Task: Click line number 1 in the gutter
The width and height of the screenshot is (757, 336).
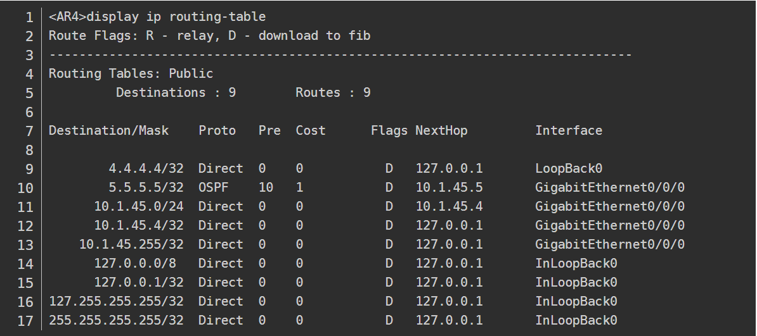Action: (29, 18)
